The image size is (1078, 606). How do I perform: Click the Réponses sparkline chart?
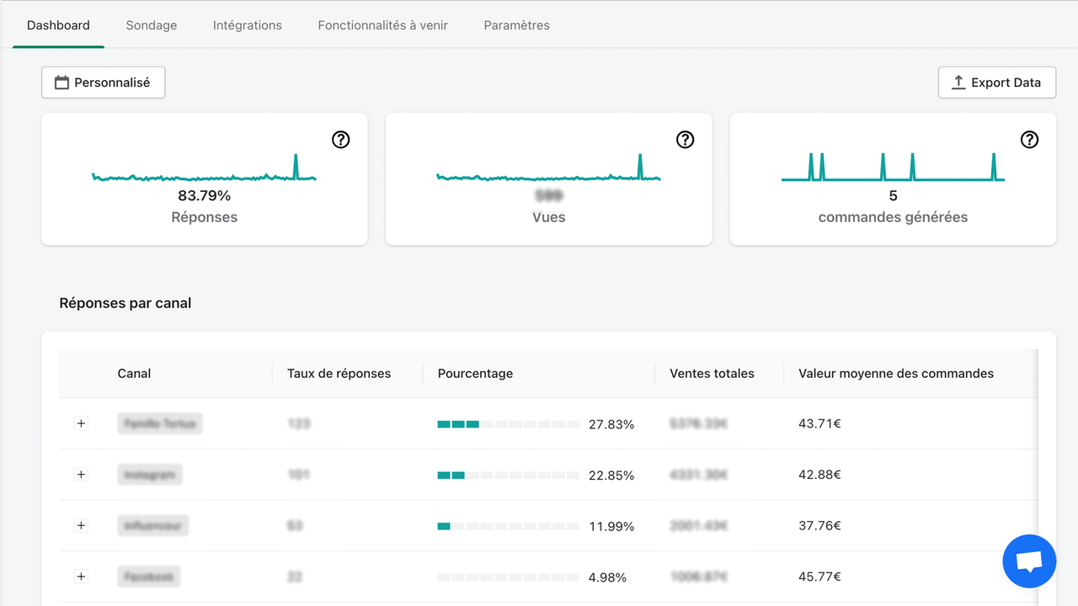204,167
